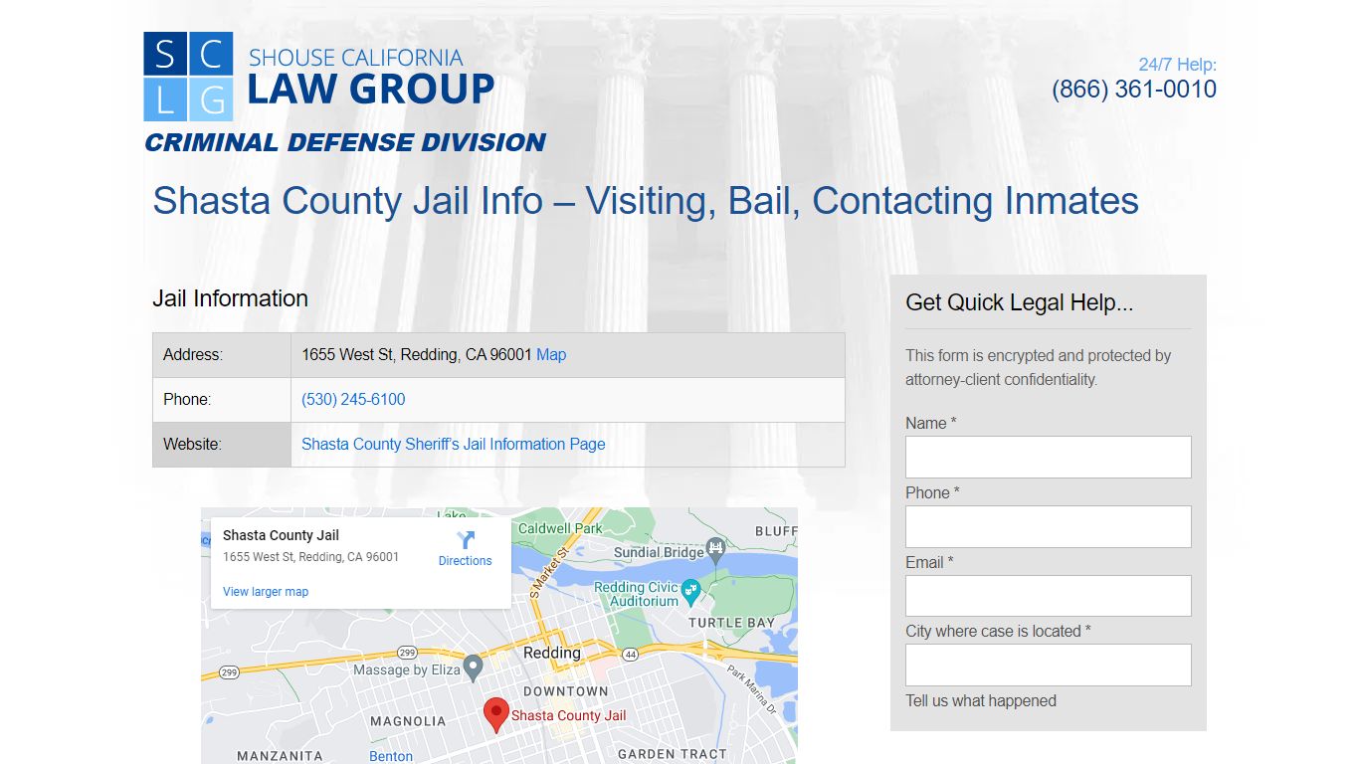Focus the Email input field
The height and width of the screenshot is (764, 1359).
click(1049, 596)
